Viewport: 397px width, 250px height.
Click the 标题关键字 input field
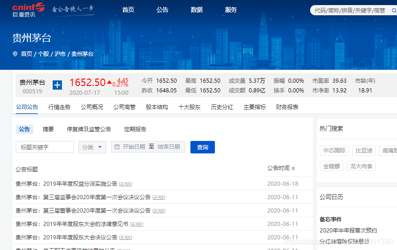45,147
